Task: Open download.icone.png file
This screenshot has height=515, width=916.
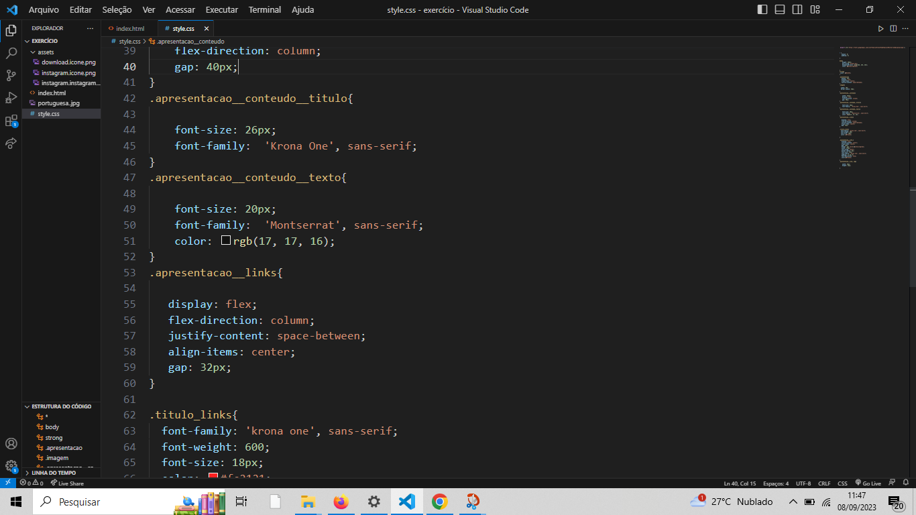Action: pyautogui.click(x=68, y=62)
